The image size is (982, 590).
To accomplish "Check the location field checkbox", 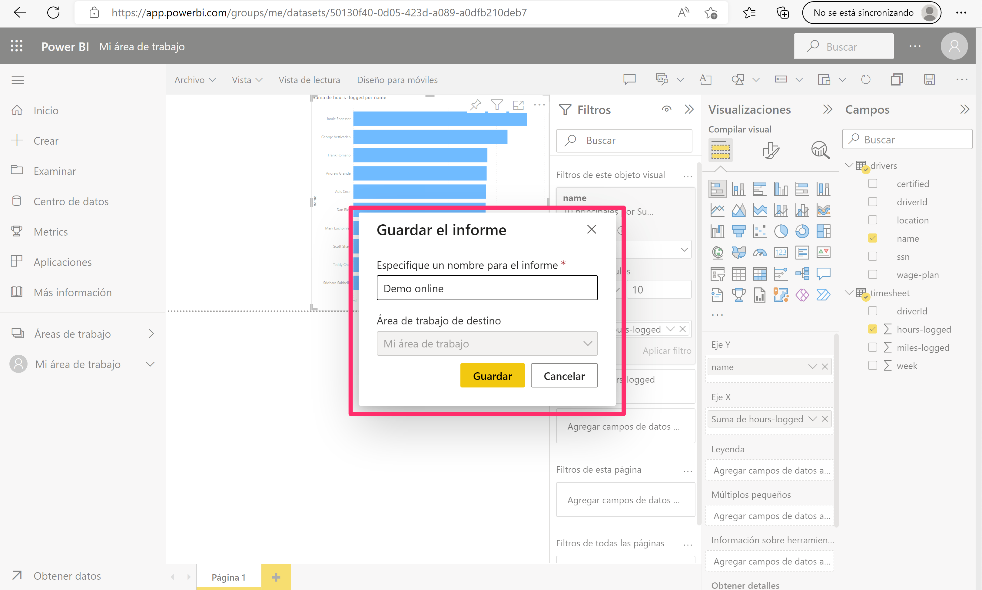I will tap(872, 220).
